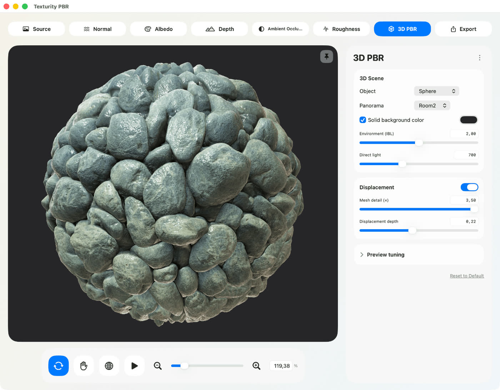Select the Albedo tab

[x=159, y=29]
